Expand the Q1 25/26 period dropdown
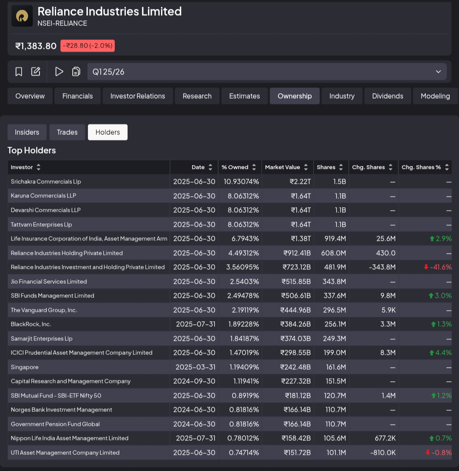 pos(267,71)
